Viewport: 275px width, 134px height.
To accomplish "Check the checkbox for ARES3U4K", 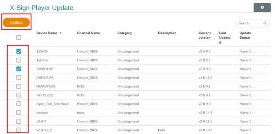I will 18,78.
